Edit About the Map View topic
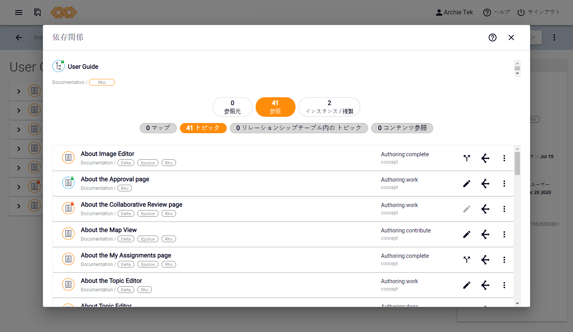 pos(467,234)
